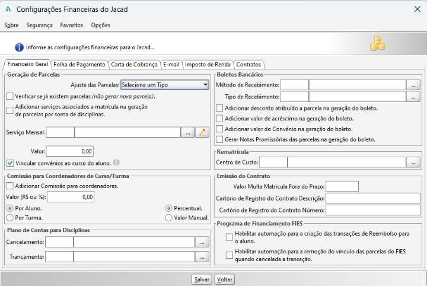This screenshot has height=286, width=427.
Task: Enable FIES remoção do vínculo das parcelas checkbox
Action: [230, 255]
